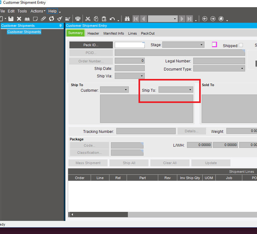
Task: Click the Refresh circular arrows icon
Action: pos(52,19)
